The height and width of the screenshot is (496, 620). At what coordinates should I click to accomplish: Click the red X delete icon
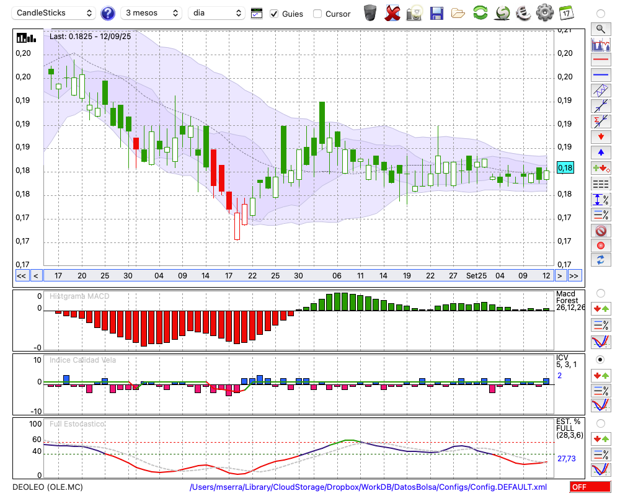(392, 13)
